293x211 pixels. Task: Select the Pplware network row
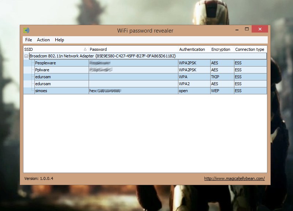145,70
